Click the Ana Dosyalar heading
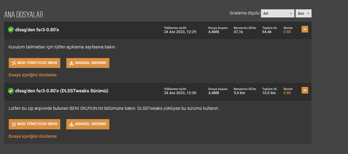Viewport: 348px width, 154px height. (x=24, y=15)
